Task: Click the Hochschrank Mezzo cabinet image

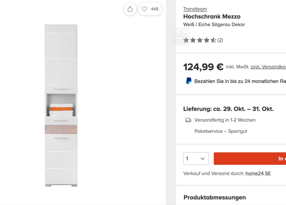Action: coord(61,106)
